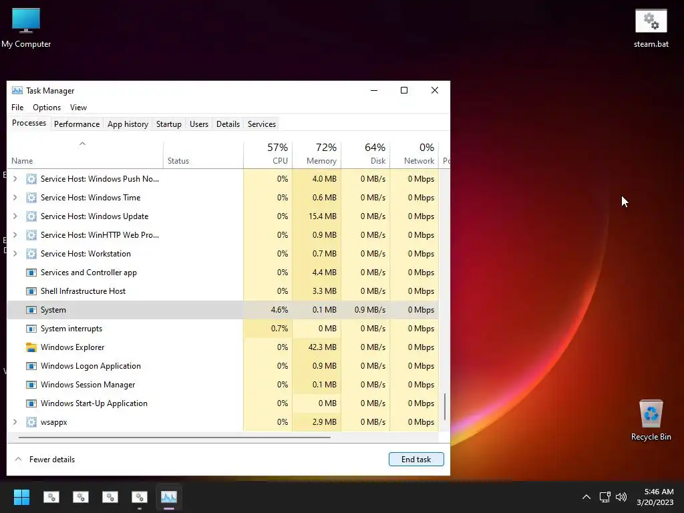The image size is (684, 513).
Task: Click the vertical scrollbar thumb in process list
Action: [444, 407]
